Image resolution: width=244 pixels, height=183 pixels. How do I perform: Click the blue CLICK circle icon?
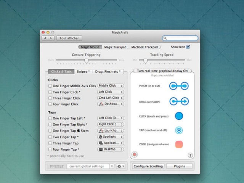pos(179,116)
